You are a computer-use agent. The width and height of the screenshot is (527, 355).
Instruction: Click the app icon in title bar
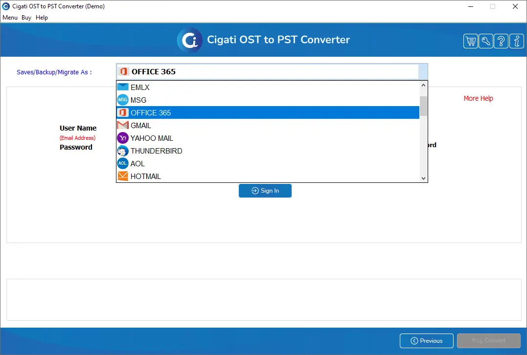click(x=6, y=6)
